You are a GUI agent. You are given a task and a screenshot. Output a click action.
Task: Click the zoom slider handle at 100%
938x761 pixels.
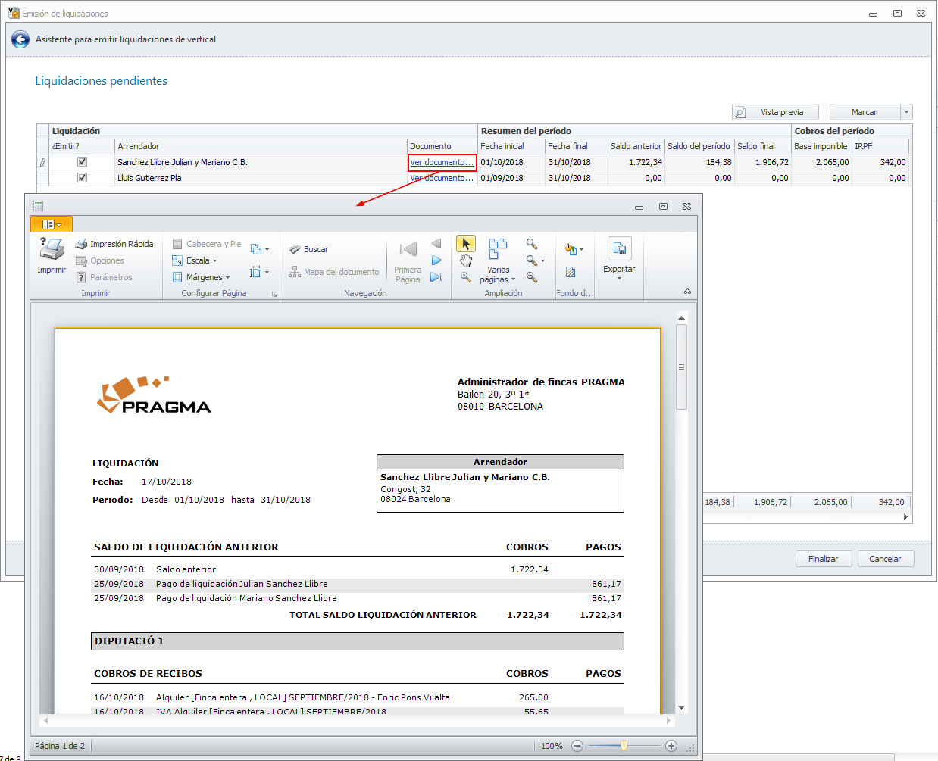(624, 746)
